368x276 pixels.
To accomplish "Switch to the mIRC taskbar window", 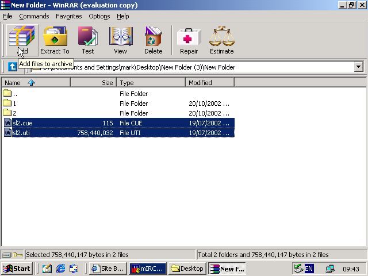I will tap(148, 269).
